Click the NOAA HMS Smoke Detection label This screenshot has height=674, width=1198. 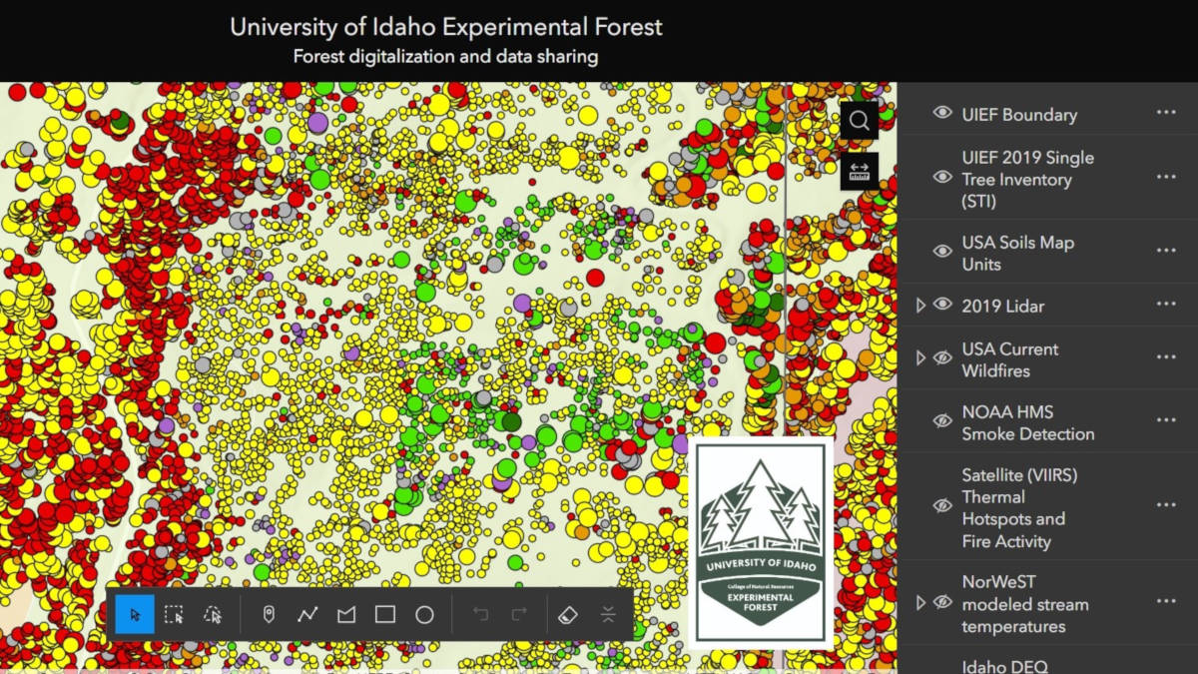(1027, 423)
